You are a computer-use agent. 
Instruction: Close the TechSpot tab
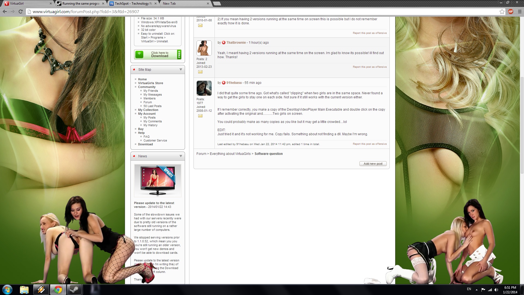[156, 4]
